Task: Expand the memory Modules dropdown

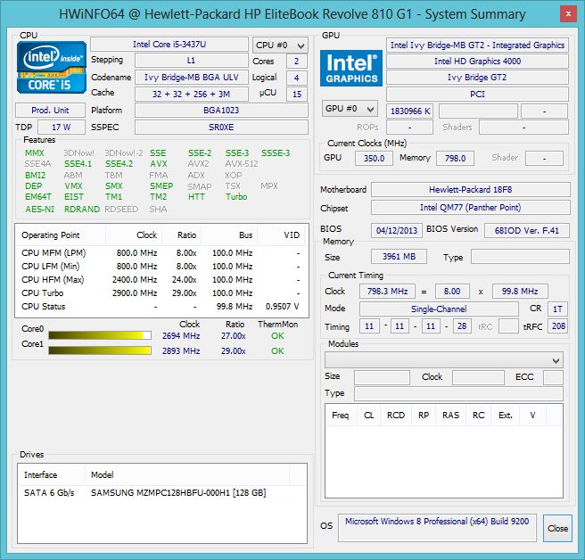Action: (x=443, y=359)
